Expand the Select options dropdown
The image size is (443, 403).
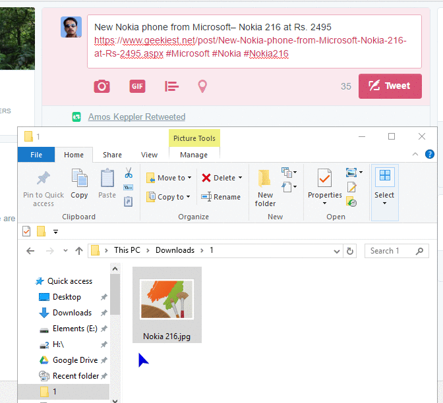pyautogui.click(x=384, y=203)
